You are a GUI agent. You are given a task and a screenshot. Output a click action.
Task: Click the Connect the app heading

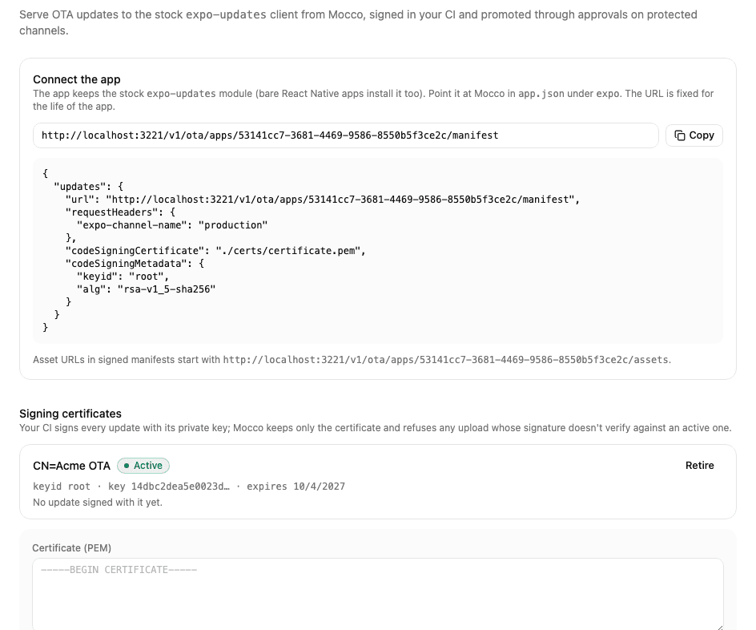(77, 79)
